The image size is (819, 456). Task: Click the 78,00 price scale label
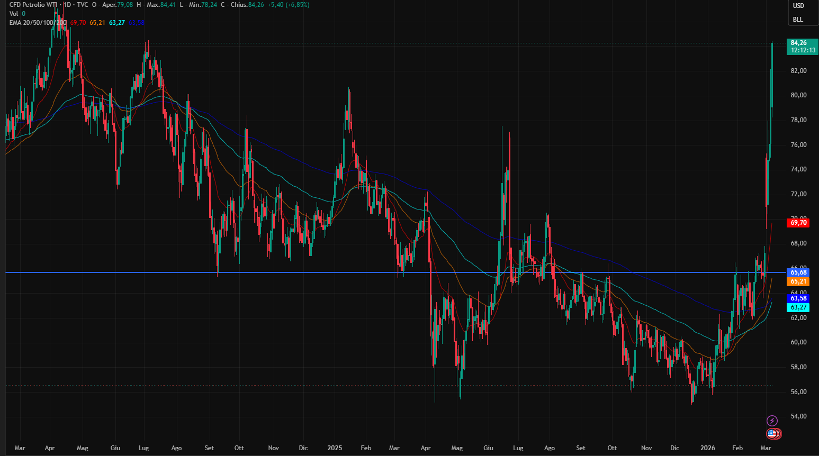[x=798, y=120]
